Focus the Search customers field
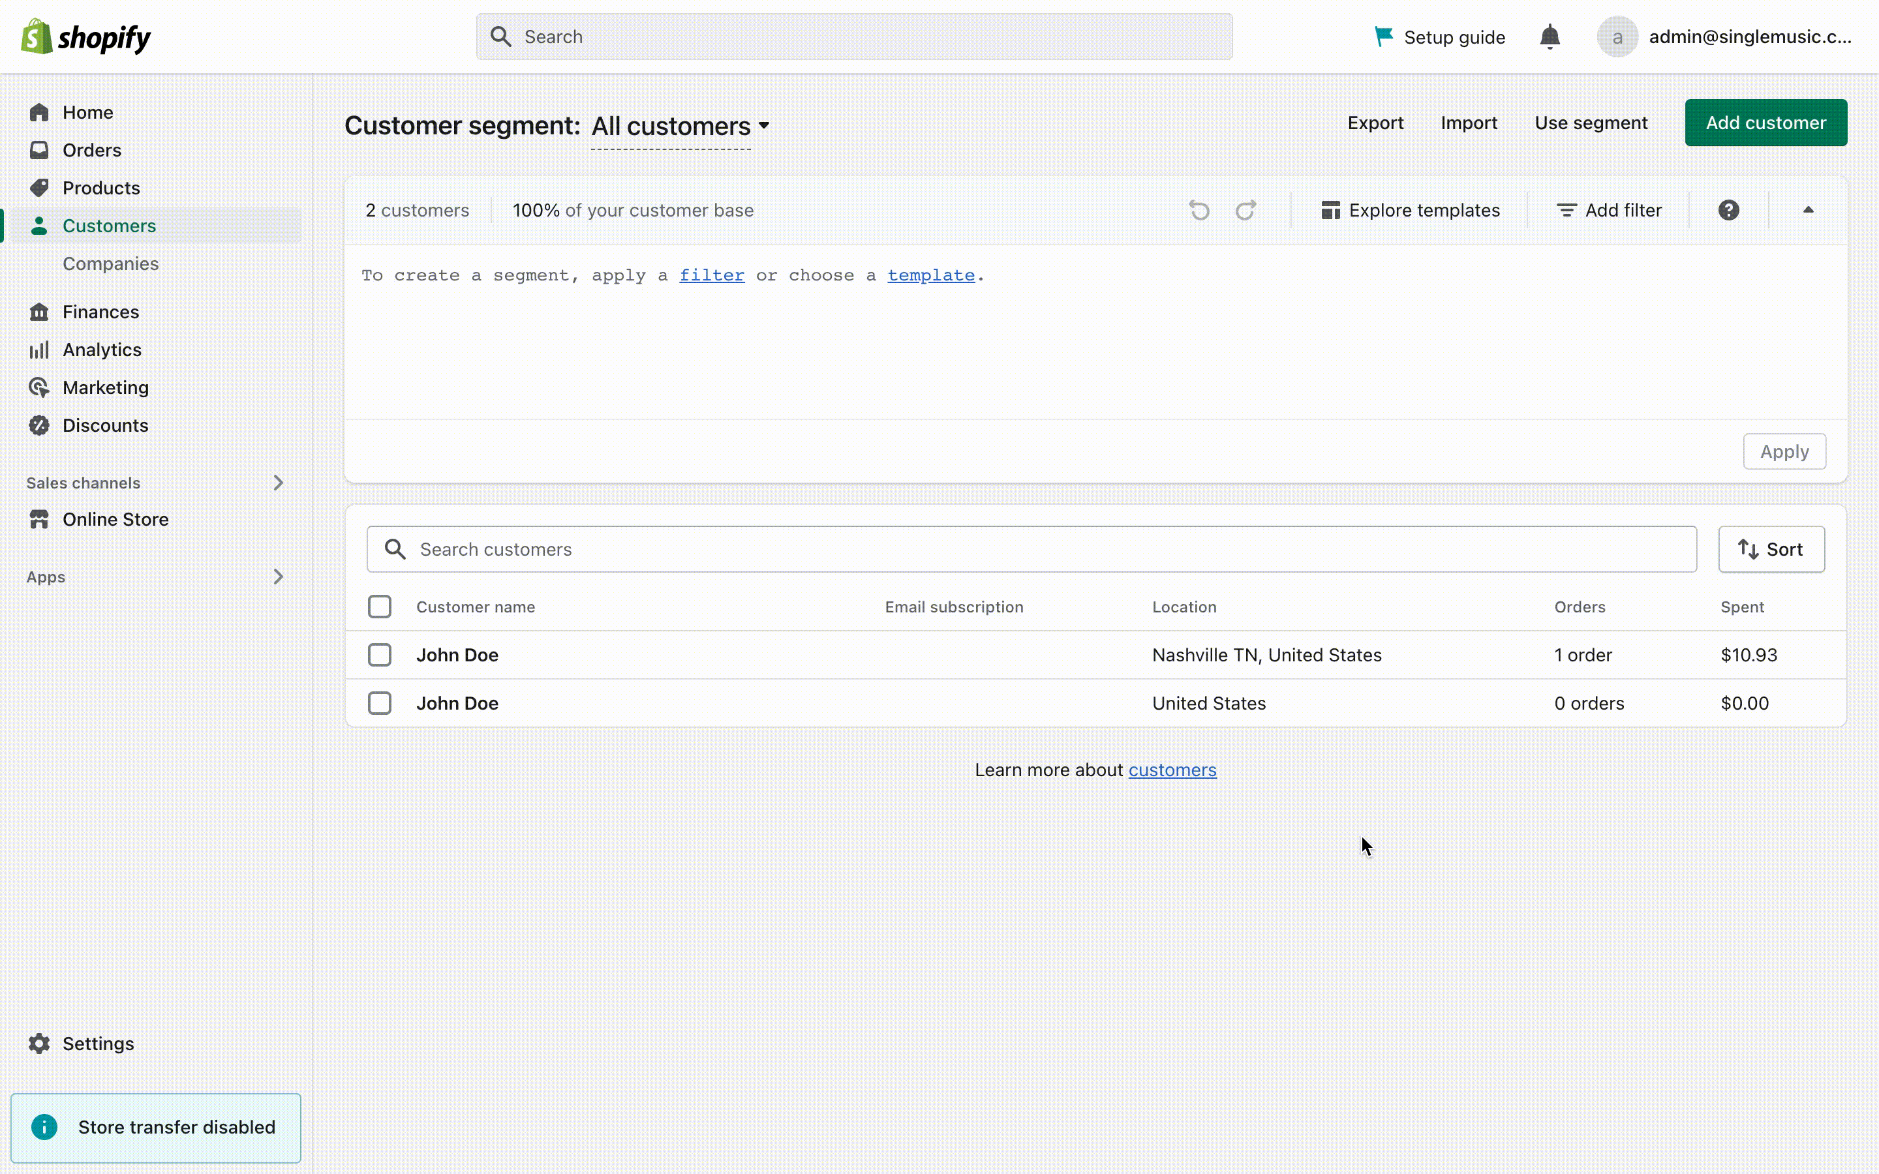 (1032, 550)
